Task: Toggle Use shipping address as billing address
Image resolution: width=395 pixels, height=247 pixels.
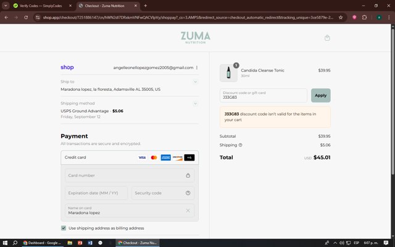Action: click(x=64, y=228)
